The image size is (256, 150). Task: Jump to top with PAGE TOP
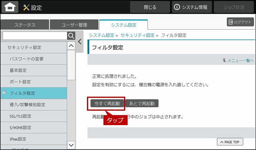230,142
